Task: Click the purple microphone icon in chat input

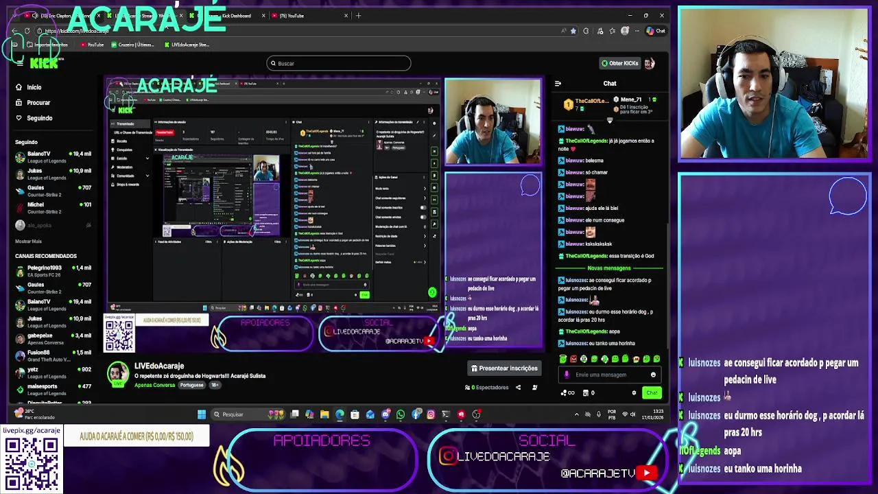Action: 567,375
